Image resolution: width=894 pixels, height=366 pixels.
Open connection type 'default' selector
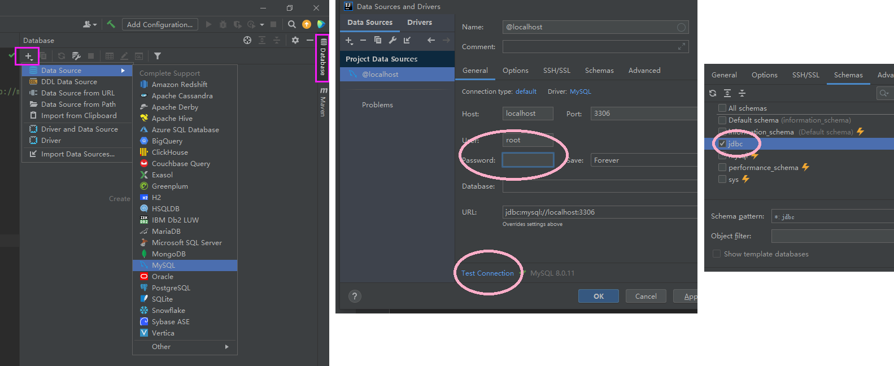pyautogui.click(x=526, y=91)
